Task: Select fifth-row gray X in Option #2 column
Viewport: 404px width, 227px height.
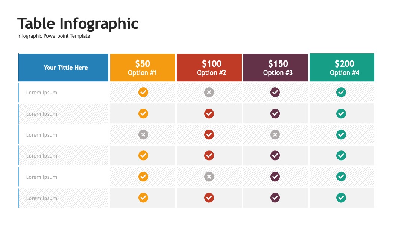Action: 209,177
